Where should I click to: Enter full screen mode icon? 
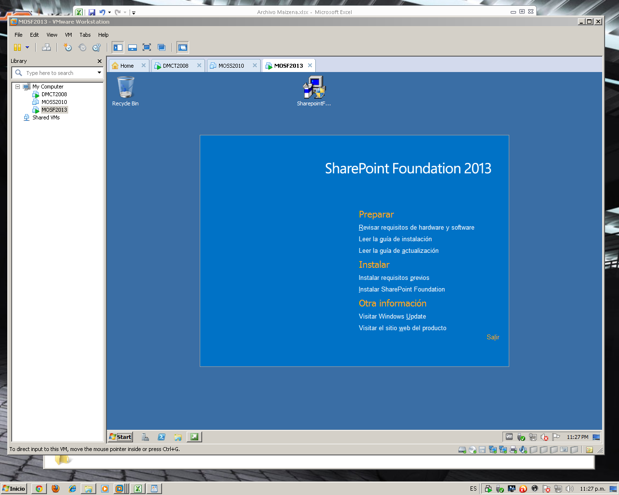147,47
